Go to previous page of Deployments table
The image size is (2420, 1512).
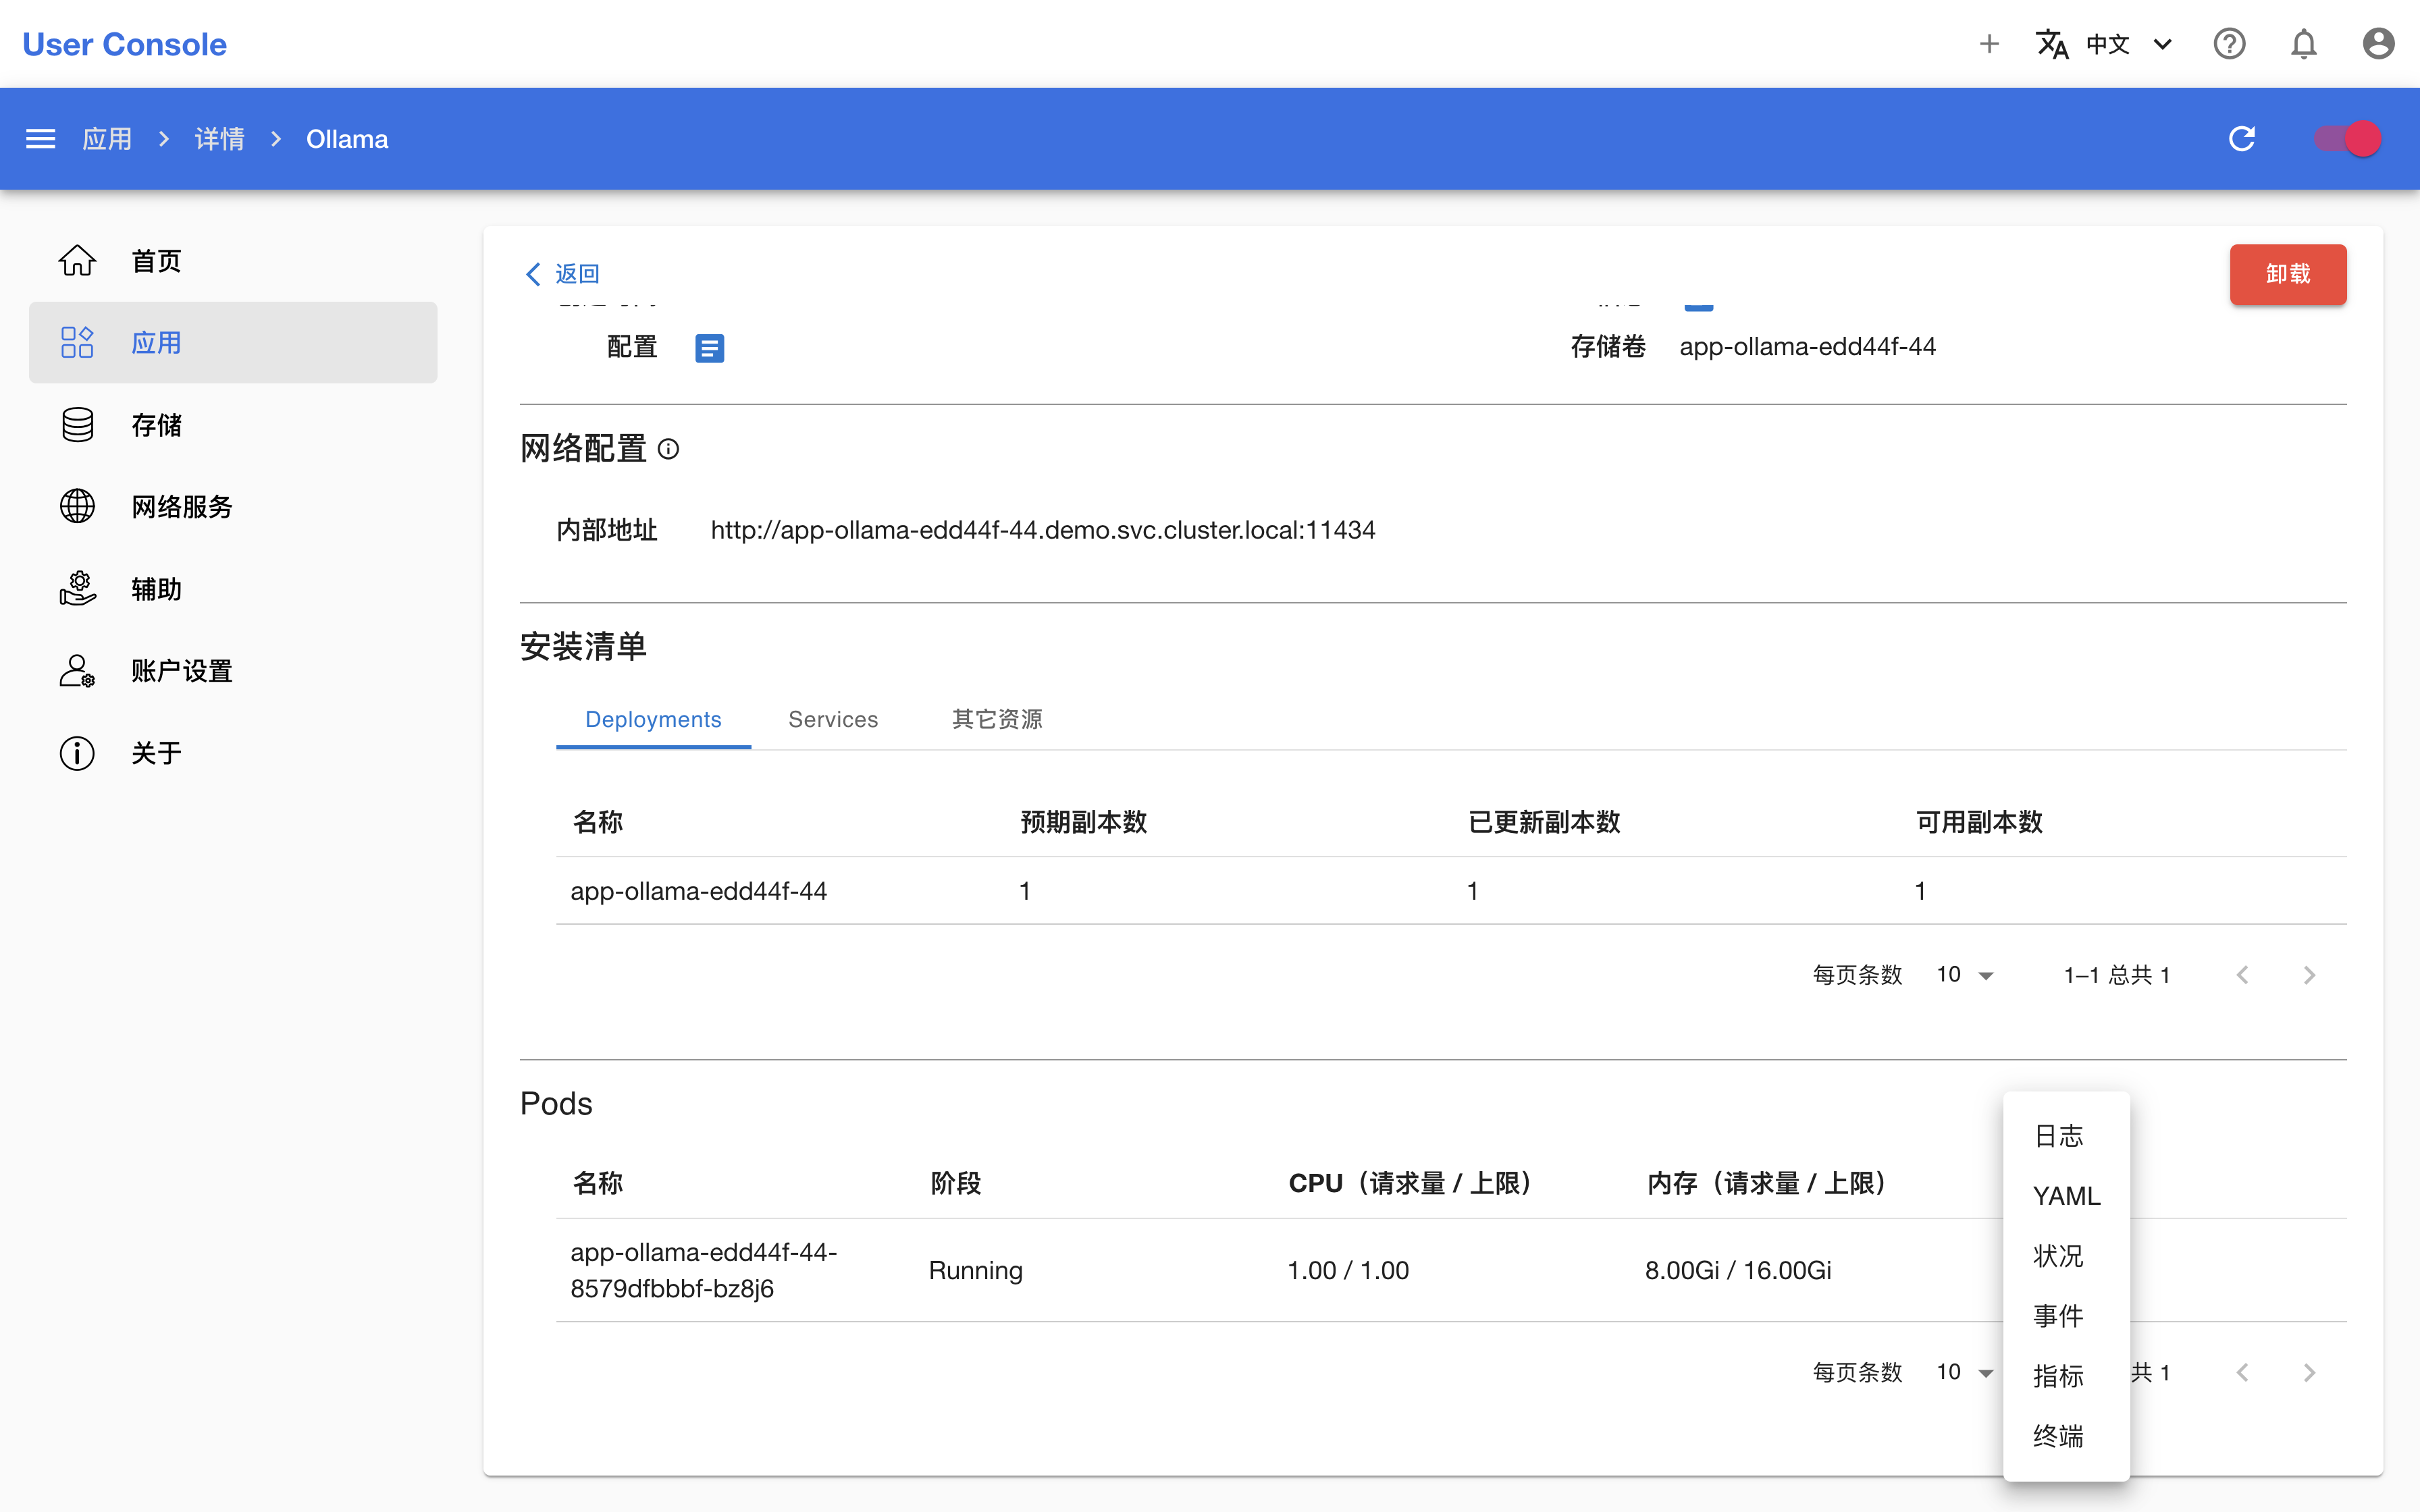pos(2242,975)
